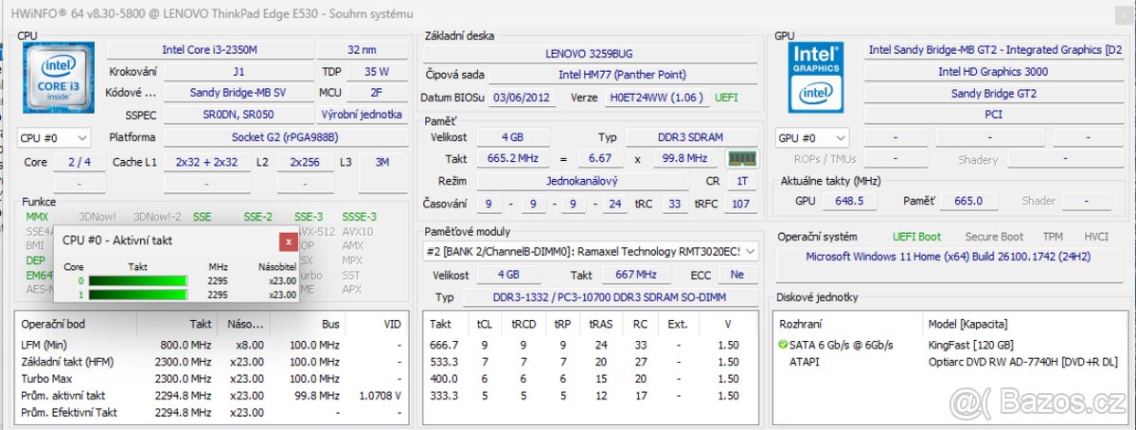Click the 32 nm process field
The width and height of the screenshot is (1136, 430).
pos(362,49)
